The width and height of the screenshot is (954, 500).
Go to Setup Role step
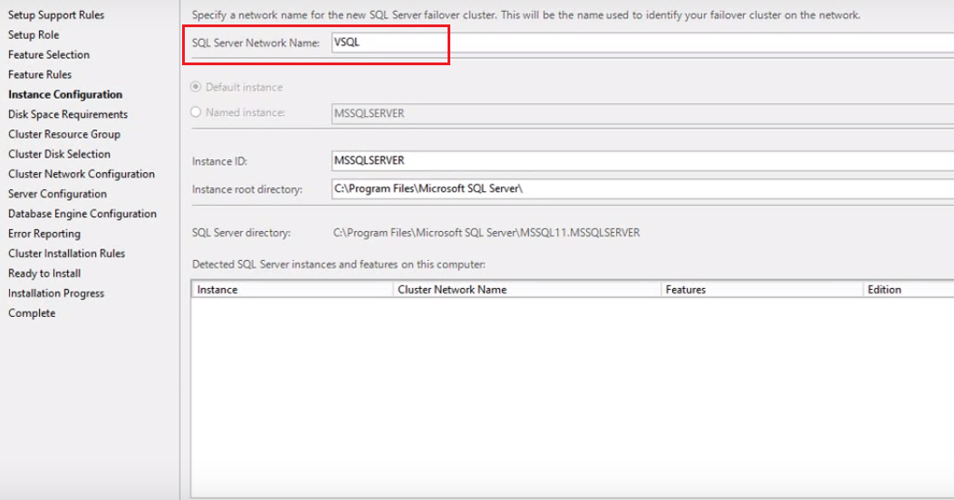[34, 34]
